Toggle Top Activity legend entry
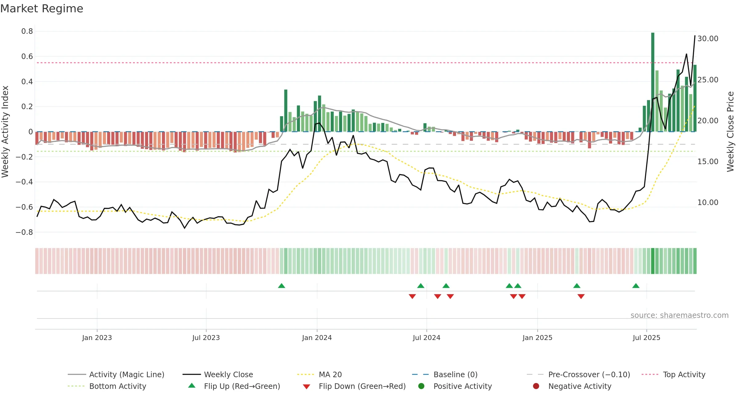 tap(673, 374)
